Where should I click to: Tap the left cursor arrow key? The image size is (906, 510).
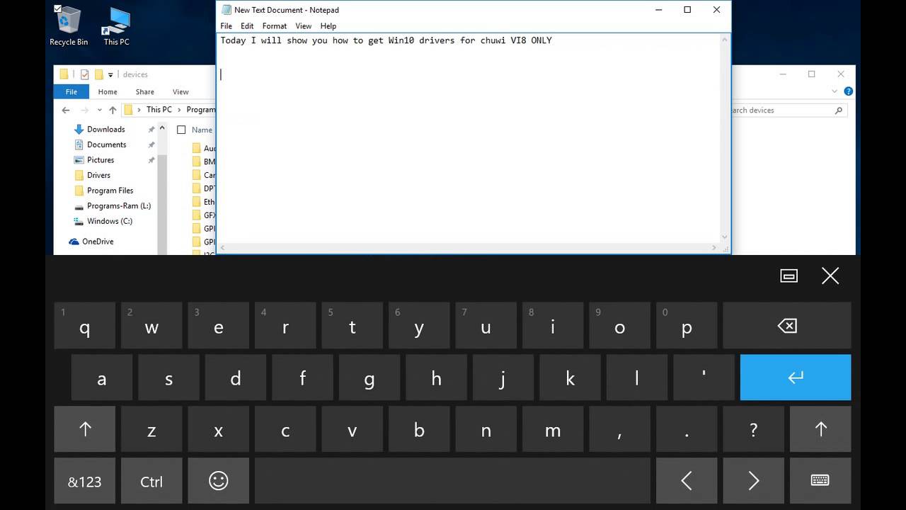(687, 481)
